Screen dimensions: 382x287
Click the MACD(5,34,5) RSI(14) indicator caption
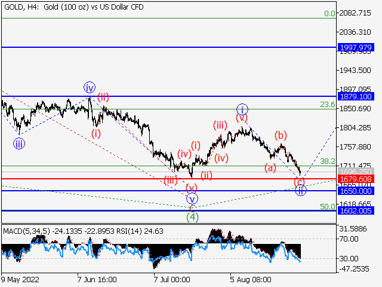(x=83, y=231)
